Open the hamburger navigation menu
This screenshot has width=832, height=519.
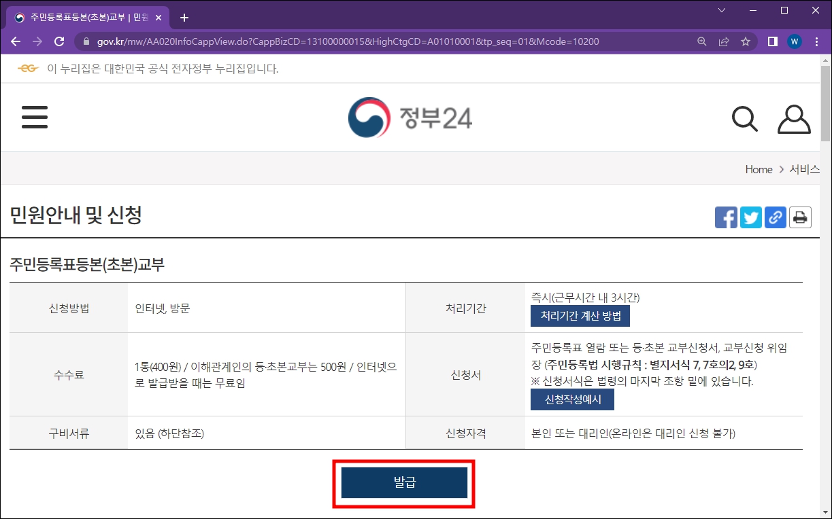point(34,117)
